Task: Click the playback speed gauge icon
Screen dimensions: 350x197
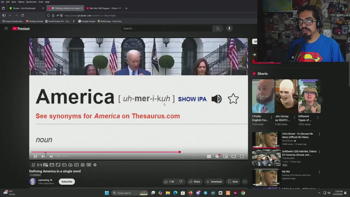Action: click(x=70, y=165)
